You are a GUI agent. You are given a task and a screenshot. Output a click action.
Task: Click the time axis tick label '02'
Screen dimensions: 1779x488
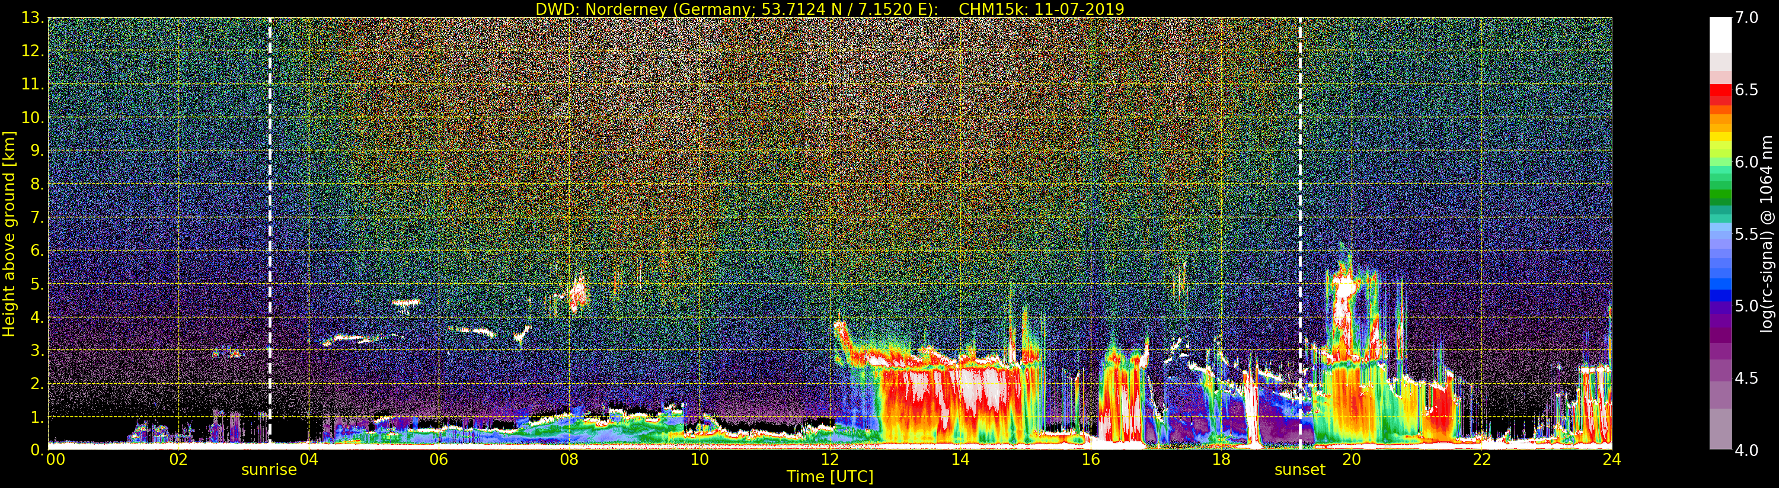pos(178,460)
